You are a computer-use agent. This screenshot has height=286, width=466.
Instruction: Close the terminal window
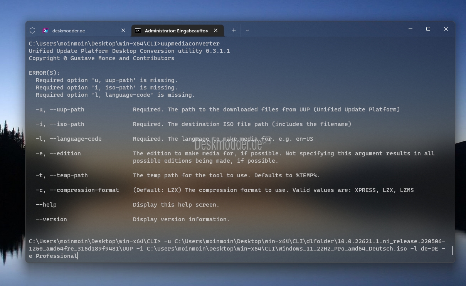(x=446, y=29)
